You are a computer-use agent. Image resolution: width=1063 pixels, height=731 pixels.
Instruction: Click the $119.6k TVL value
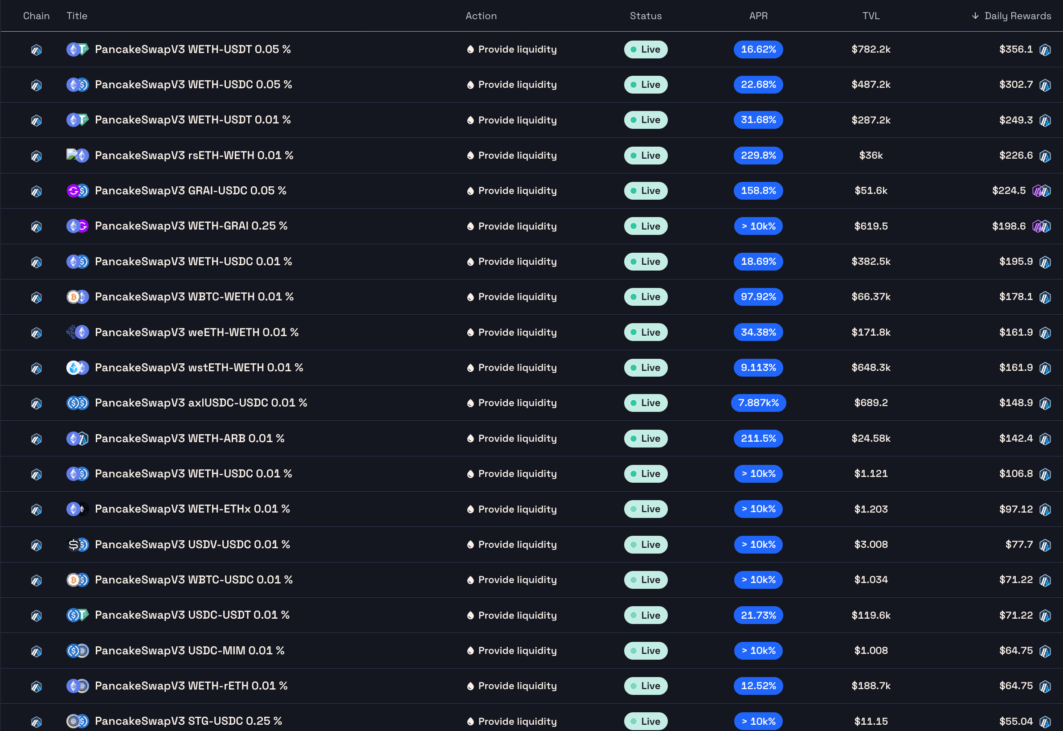871,615
